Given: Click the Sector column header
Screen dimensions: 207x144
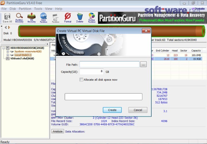Looking at the screenshot, I should [184, 51].
